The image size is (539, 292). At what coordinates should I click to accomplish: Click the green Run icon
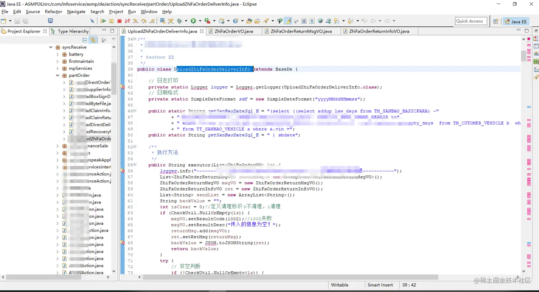193,21
